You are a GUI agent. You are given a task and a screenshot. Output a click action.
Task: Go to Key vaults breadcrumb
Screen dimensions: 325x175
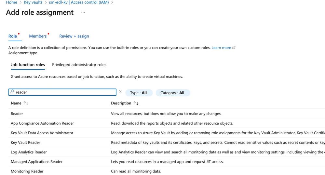33,2
